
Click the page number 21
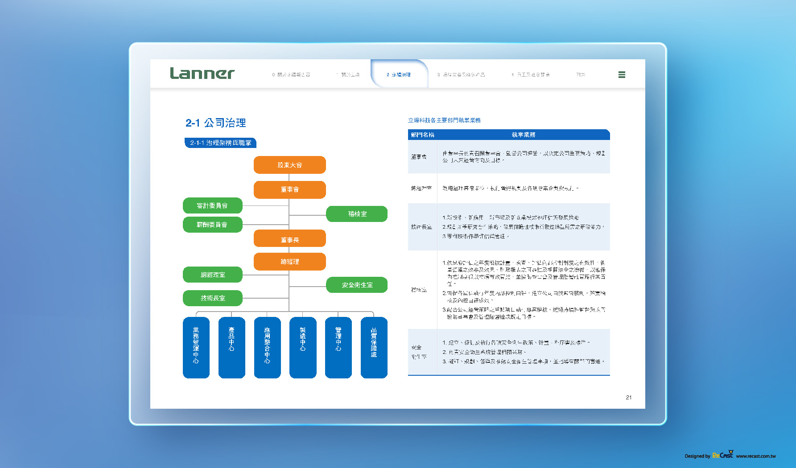629,397
